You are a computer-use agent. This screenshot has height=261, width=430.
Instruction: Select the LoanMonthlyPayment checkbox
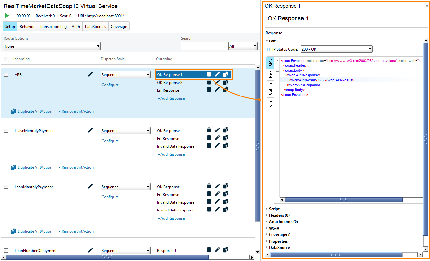[x=6, y=186]
